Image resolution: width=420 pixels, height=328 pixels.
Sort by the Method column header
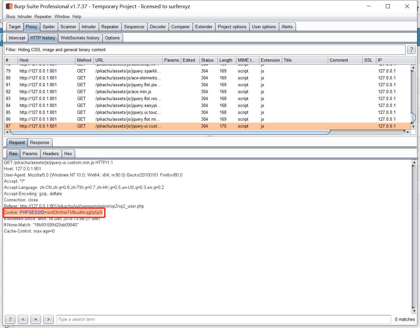pos(84,60)
